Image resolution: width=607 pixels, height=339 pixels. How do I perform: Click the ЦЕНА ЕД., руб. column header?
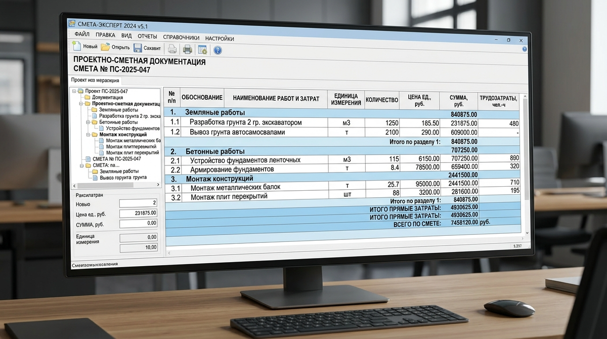point(420,100)
